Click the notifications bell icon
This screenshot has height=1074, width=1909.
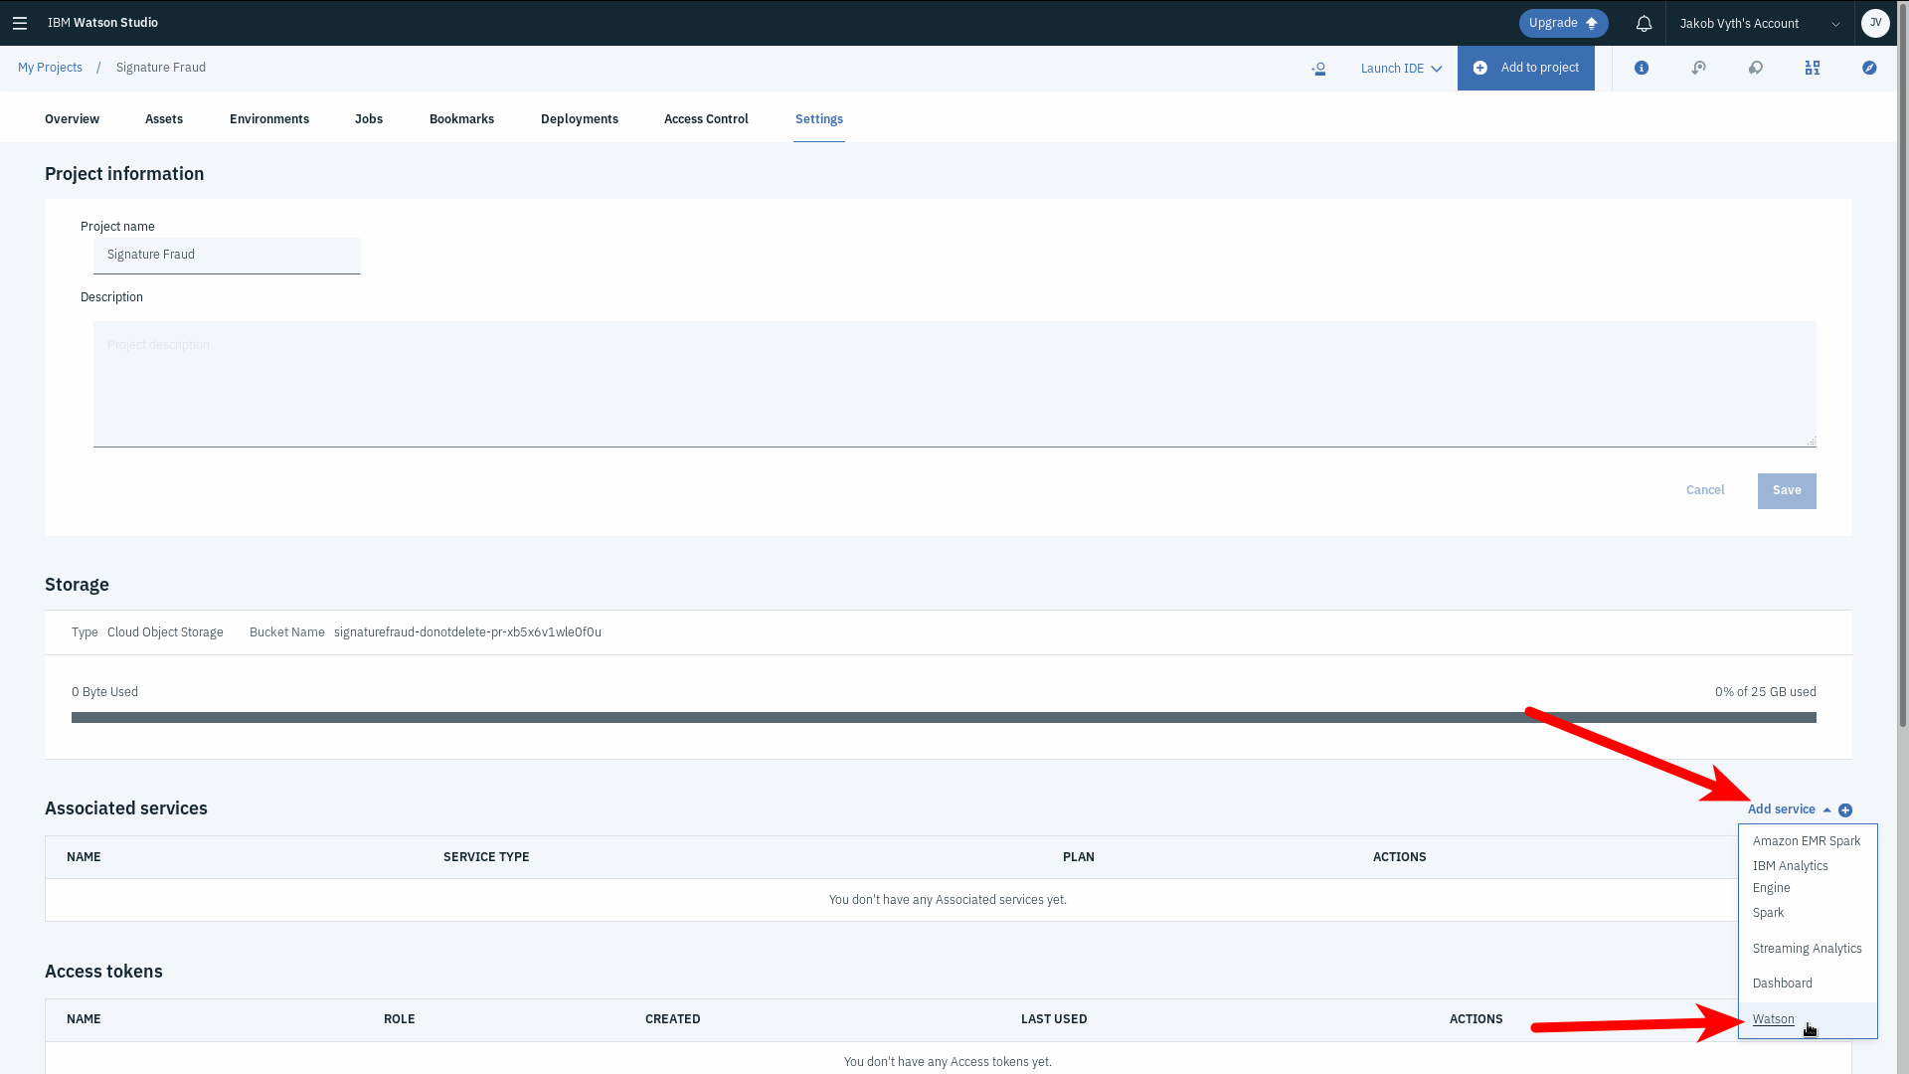[x=1644, y=23]
